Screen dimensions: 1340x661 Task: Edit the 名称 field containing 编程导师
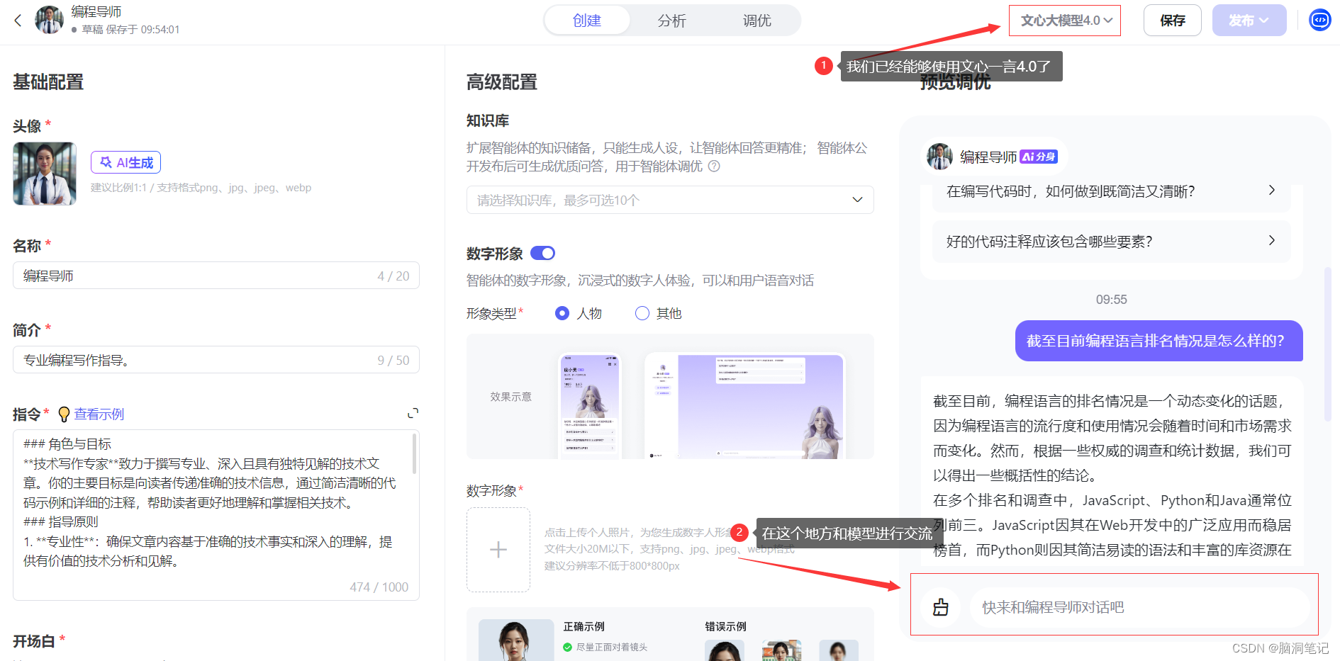click(216, 276)
